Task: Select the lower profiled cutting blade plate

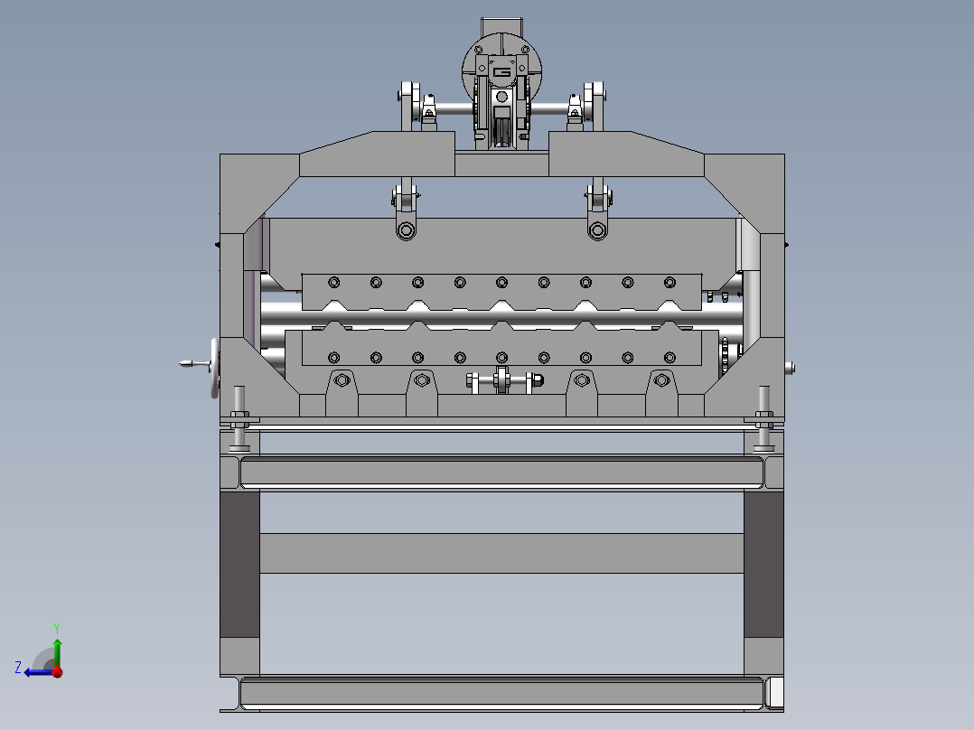Action: [x=501, y=345]
